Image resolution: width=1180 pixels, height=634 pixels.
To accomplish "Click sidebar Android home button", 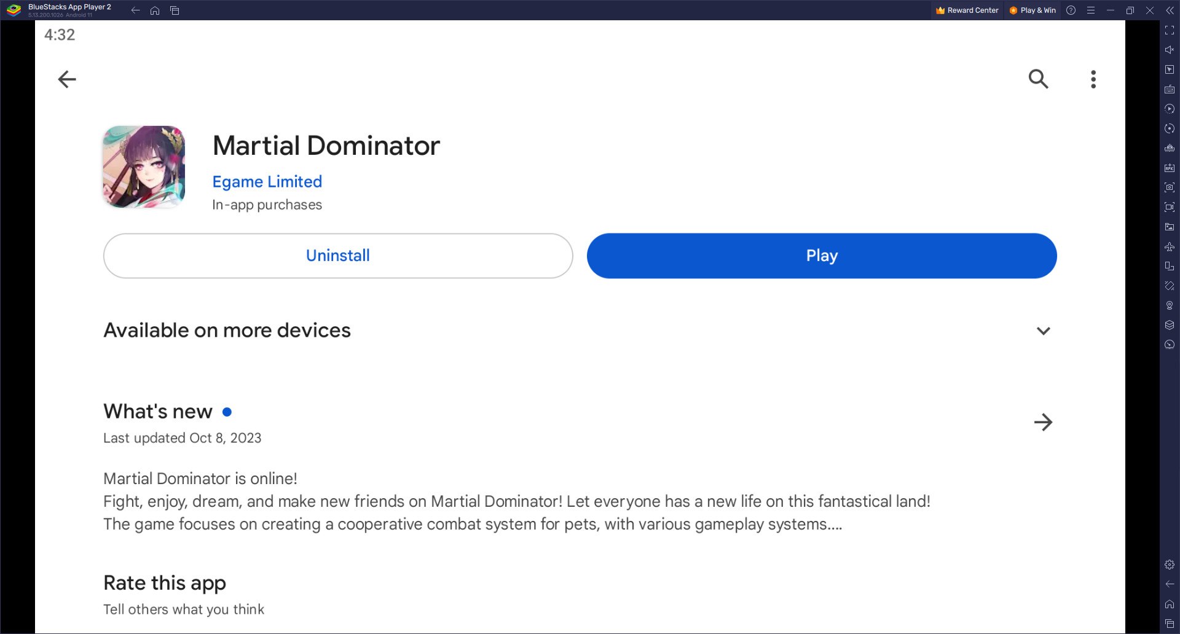I will [x=1170, y=604].
